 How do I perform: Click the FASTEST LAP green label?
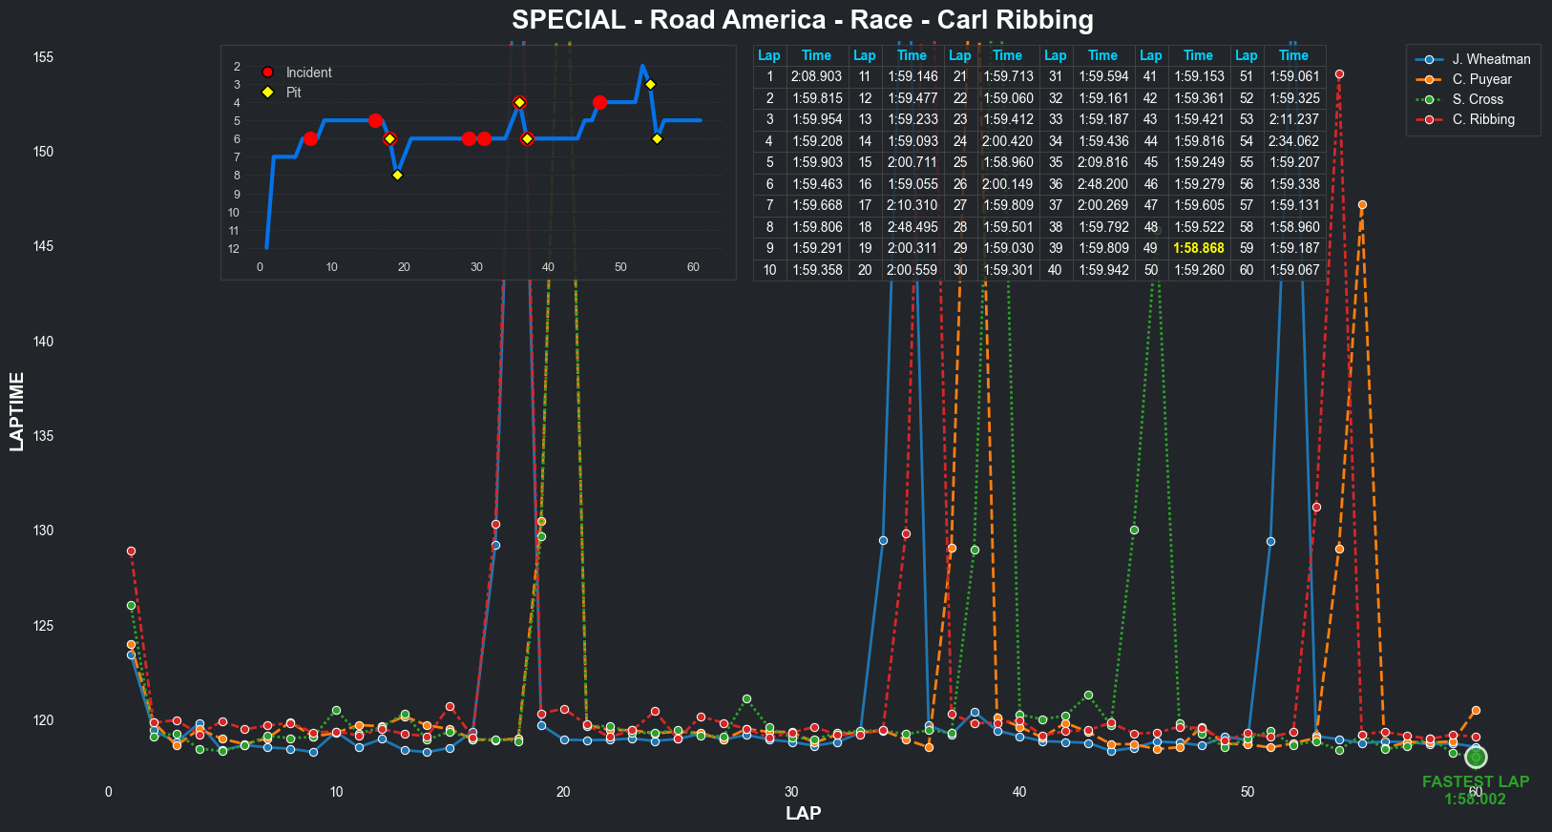pyautogui.click(x=1475, y=781)
